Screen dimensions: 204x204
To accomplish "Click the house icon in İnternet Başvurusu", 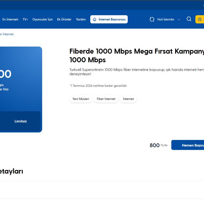I will tap(95, 19).
